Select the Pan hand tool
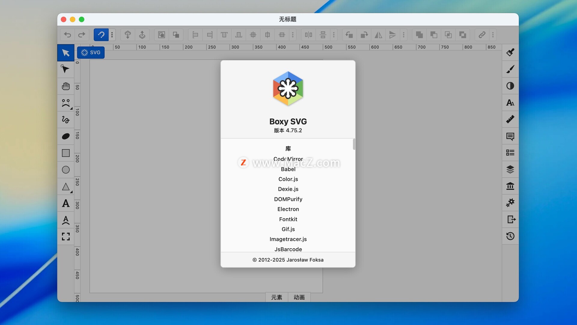This screenshot has width=577, height=325. pyautogui.click(x=66, y=86)
